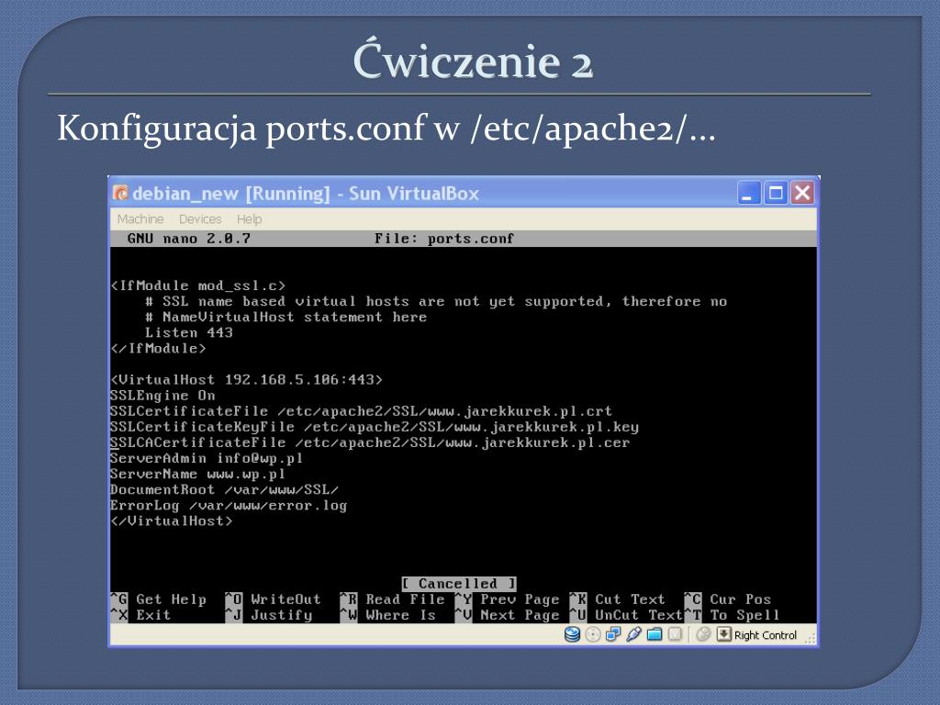Maximize the VirtualBox window
The width and height of the screenshot is (940, 705).
[776, 193]
